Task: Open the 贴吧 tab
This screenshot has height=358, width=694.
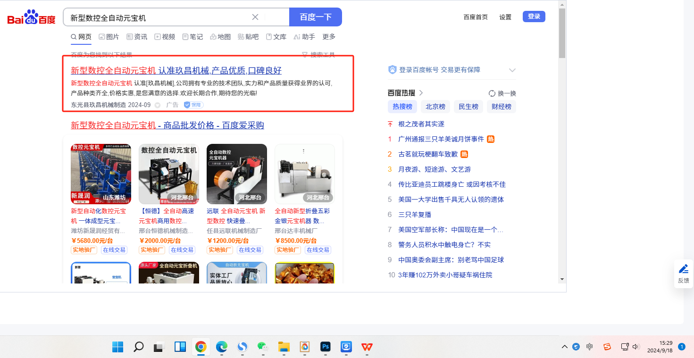Action: (x=248, y=37)
